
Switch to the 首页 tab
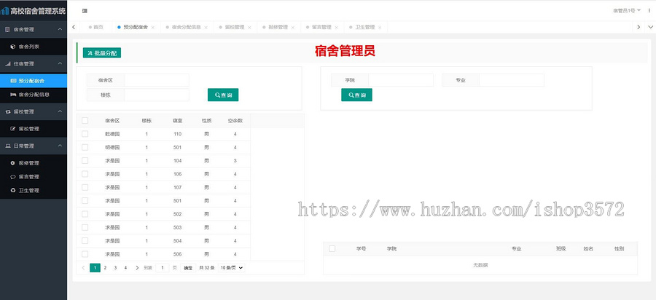click(x=95, y=27)
